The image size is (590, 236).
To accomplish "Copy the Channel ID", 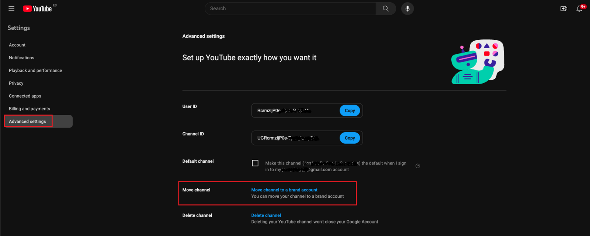I will coord(350,138).
